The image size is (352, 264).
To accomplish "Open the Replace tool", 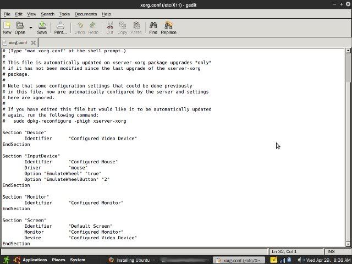I will [x=168, y=28].
